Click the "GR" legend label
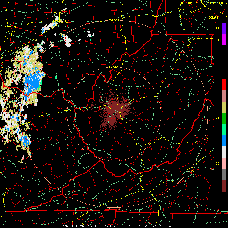The width and height of the screenshot is (228, 228). coord(217,96)
